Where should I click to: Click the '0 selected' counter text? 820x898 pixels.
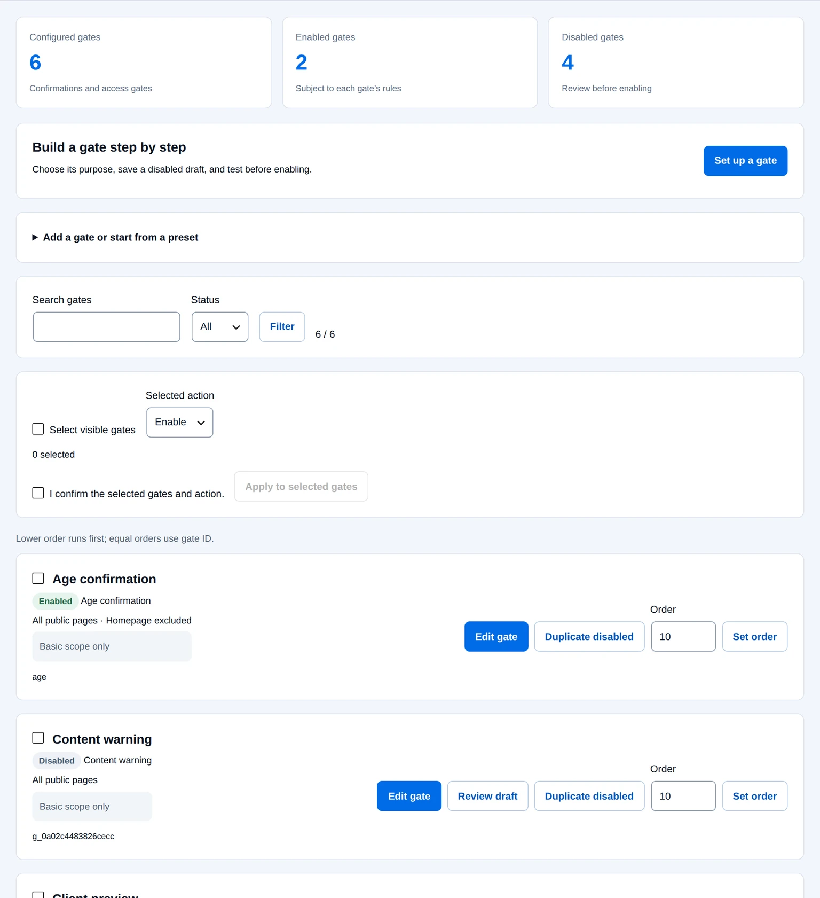click(x=53, y=455)
